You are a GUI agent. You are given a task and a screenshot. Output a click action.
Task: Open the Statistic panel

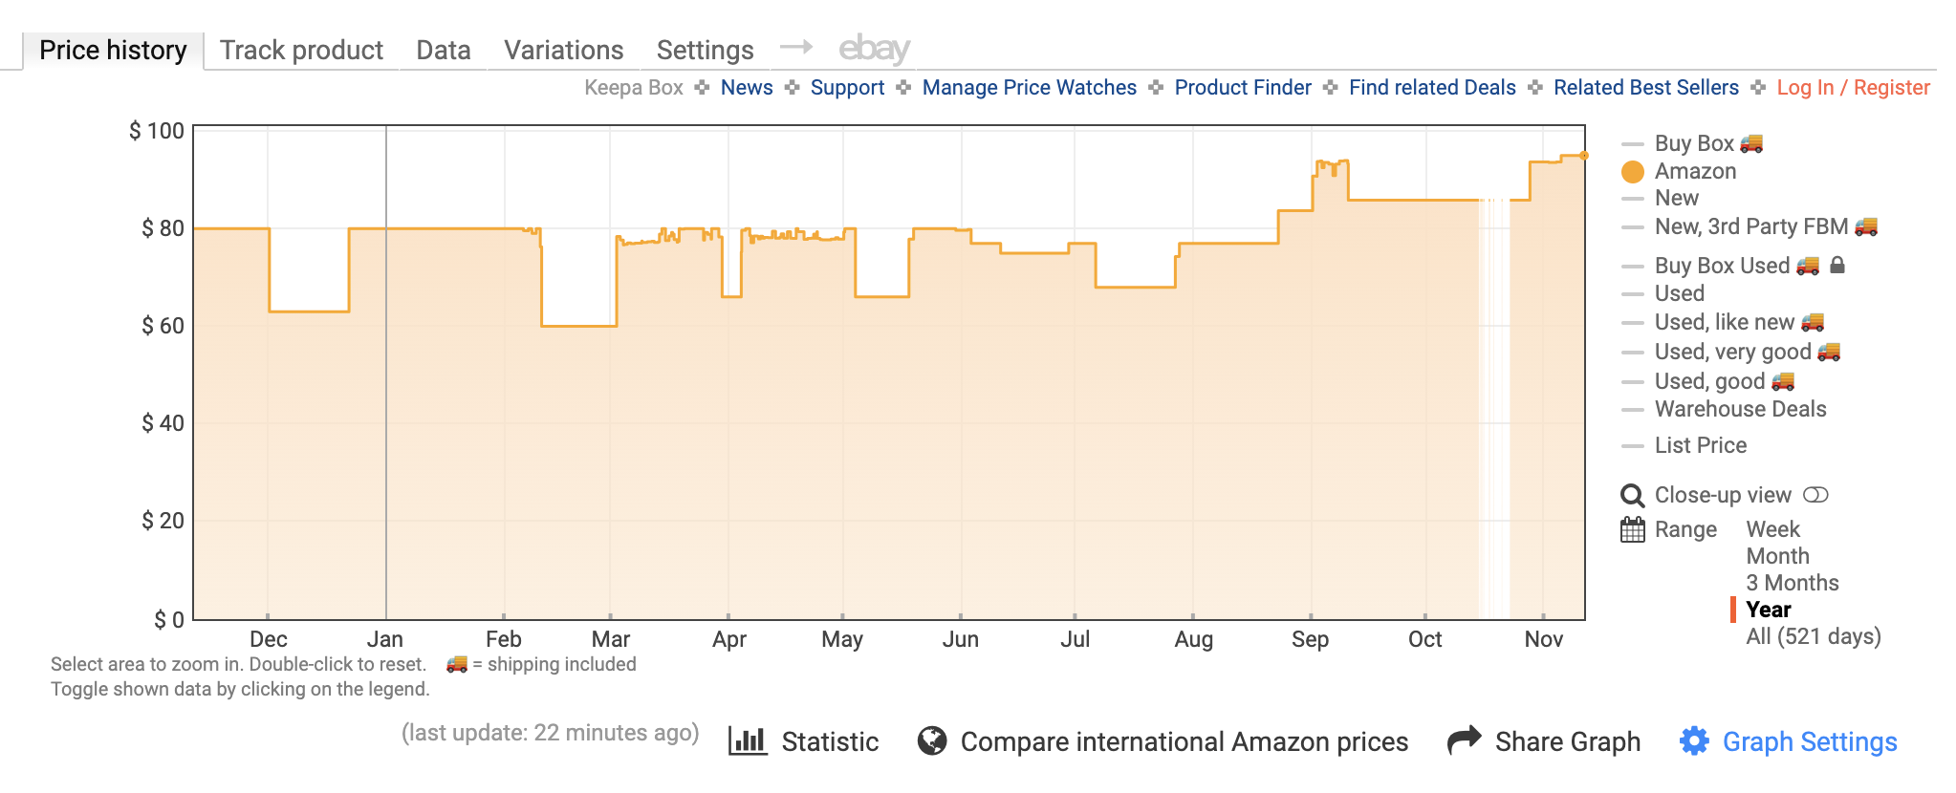click(x=828, y=741)
